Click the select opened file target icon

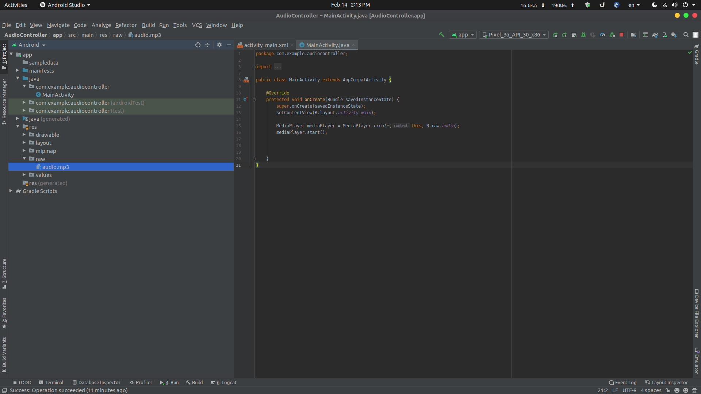[198, 45]
